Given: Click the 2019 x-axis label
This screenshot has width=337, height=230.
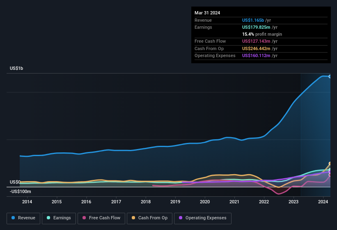Looking at the screenshot, I should tap(175, 202).
